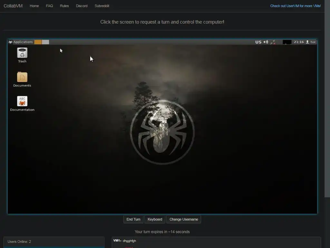The width and height of the screenshot is (330, 248).
Task: Click the black panel applet before the clock
Action: tap(287, 42)
